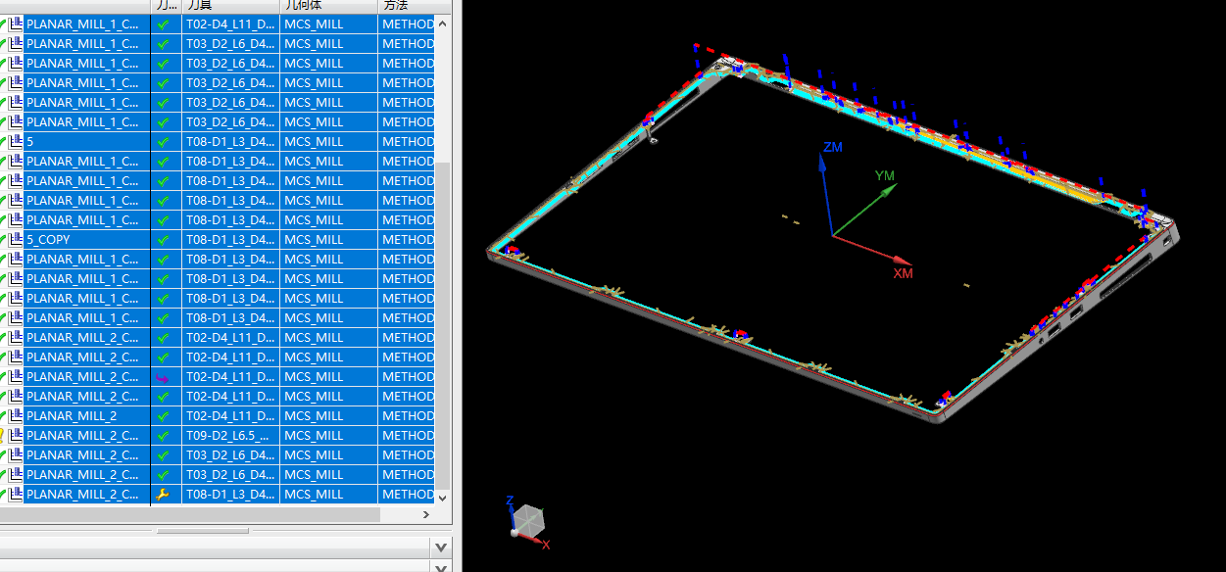This screenshot has width=1226, height=572.
Task: Click the tool cell in the wrench-marked row
Action: (x=230, y=494)
